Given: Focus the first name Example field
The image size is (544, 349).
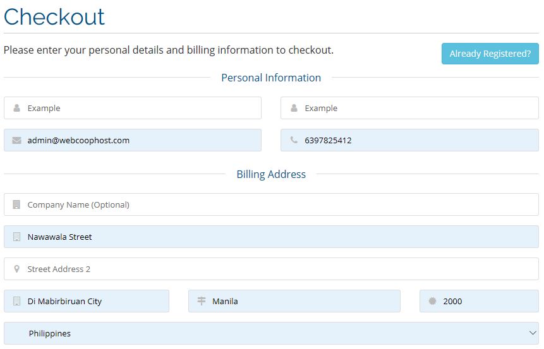Looking at the screenshot, I should (133, 108).
